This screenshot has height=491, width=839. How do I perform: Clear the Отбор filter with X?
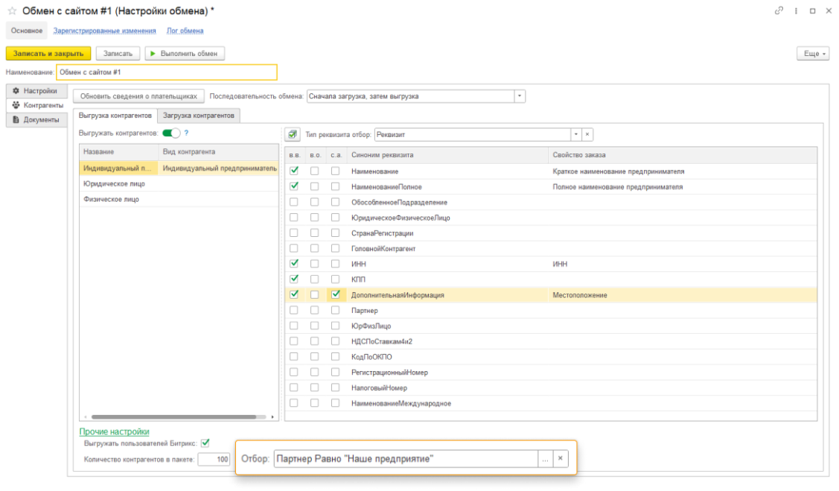pos(561,458)
